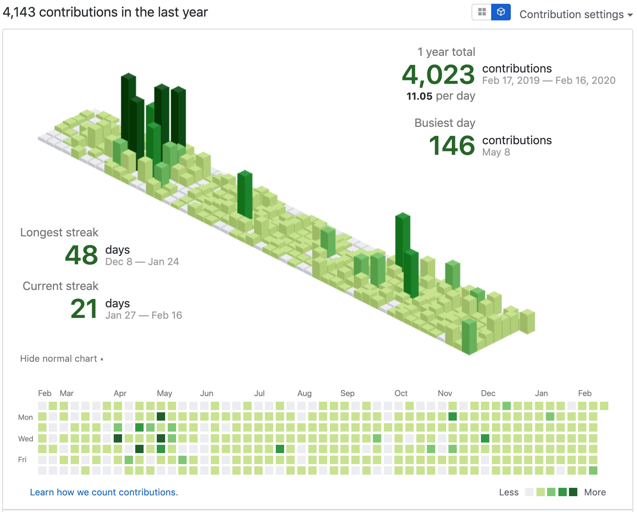Screen dimensions: 637x512
Task: Open Learn how we count contributions link
Action: point(103,492)
